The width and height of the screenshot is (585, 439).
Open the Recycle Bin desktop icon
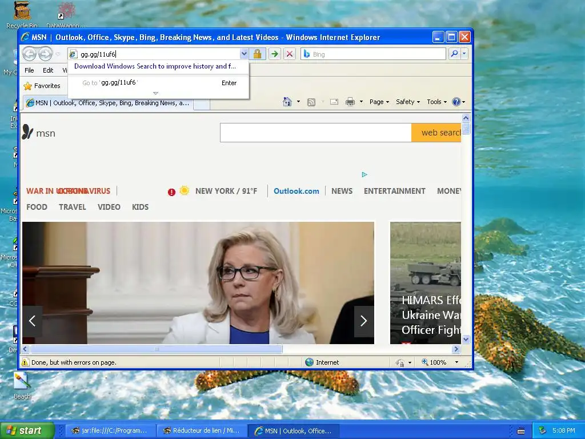(22, 15)
